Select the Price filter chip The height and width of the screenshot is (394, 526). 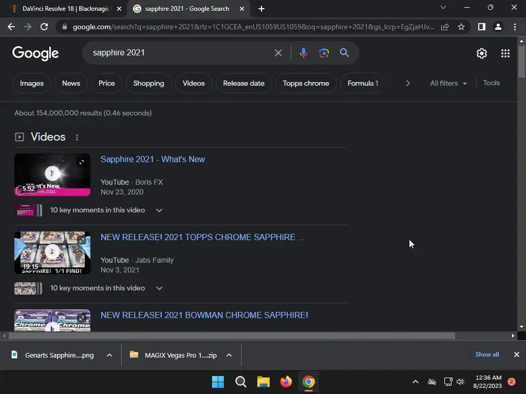(107, 83)
